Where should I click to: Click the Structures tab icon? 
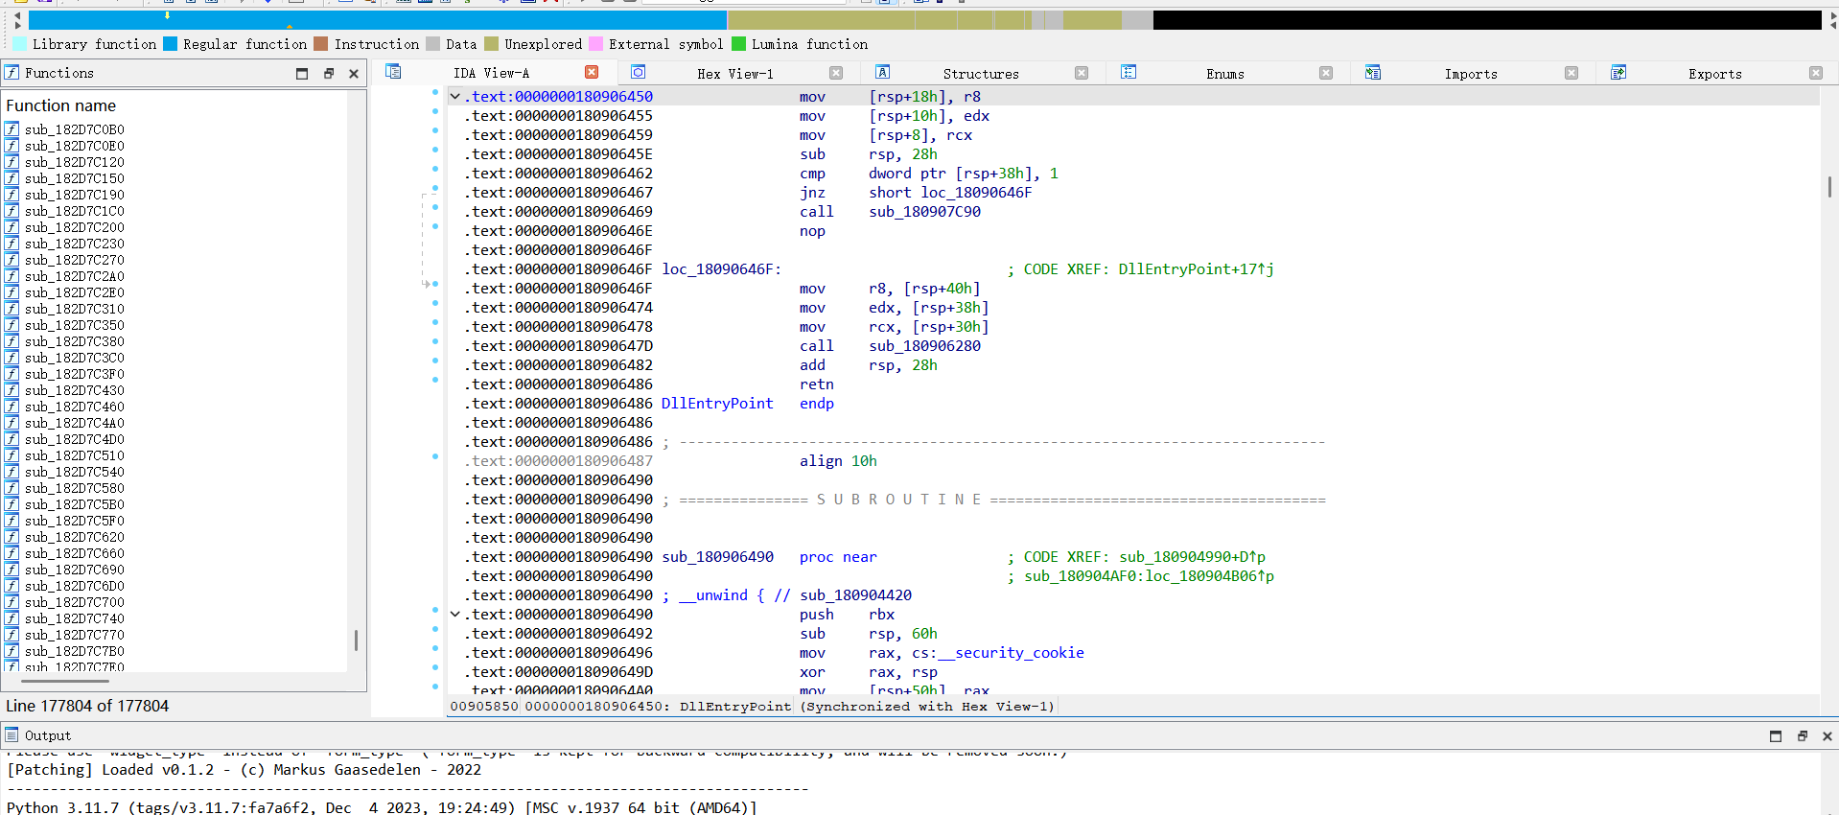883,72
